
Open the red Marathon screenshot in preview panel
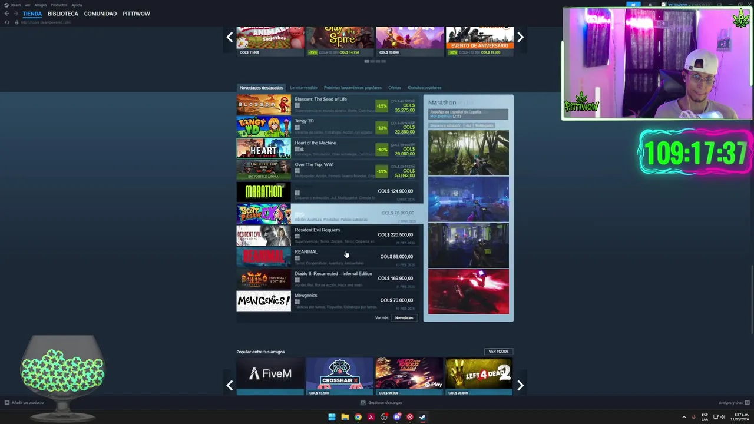point(468,291)
